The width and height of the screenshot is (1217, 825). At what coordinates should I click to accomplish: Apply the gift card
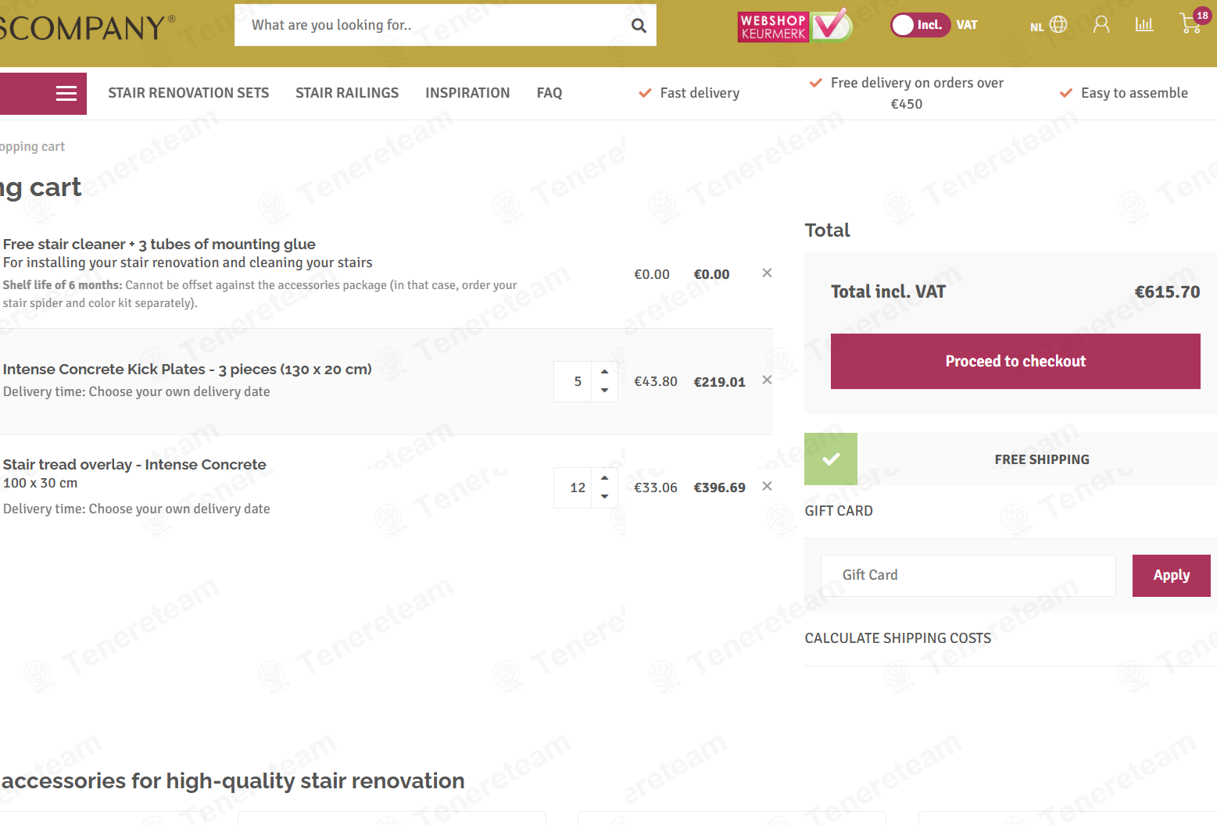[x=1171, y=576]
